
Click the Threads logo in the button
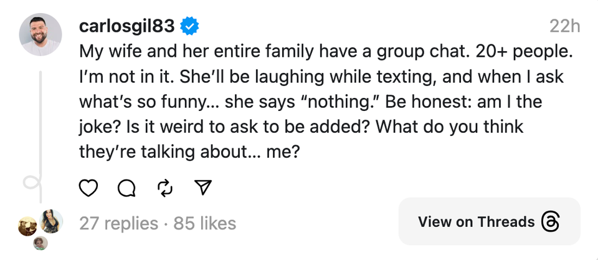click(551, 222)
